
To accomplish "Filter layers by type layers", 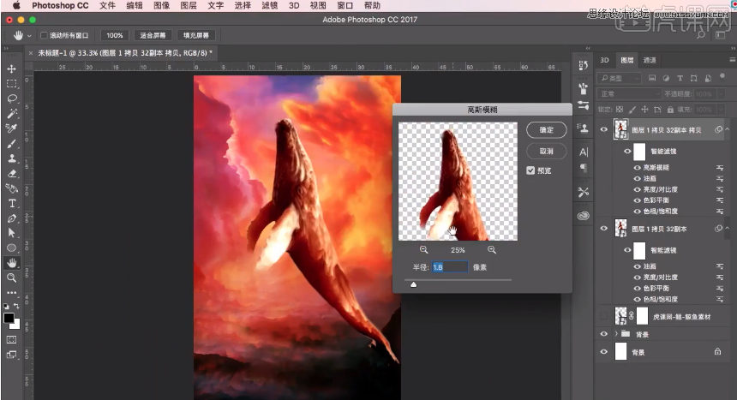I will click(680, 78).
